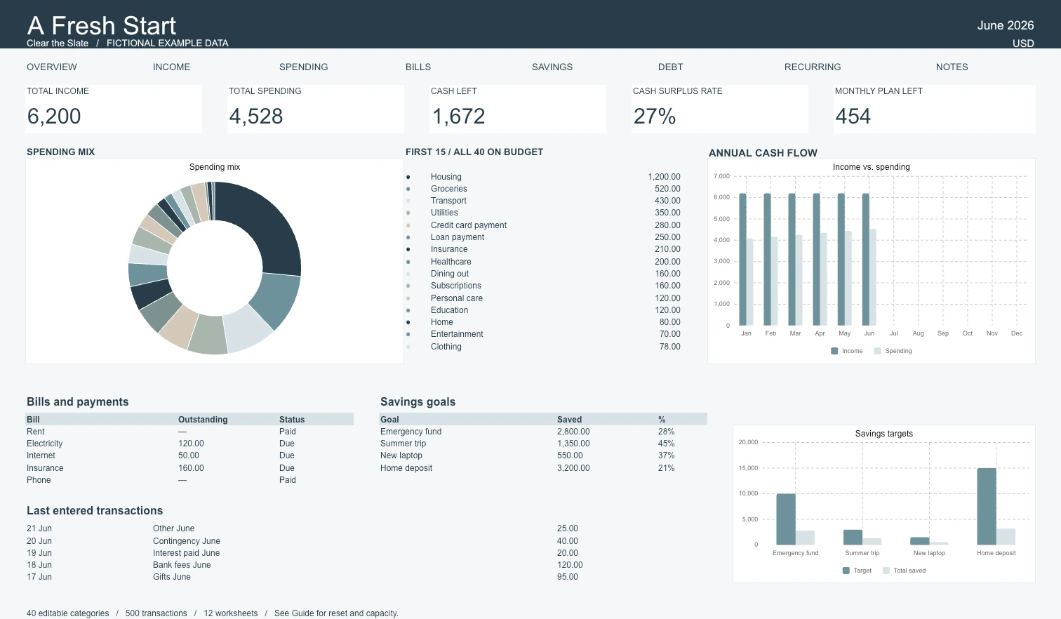
Task: Click the Total saved legend swatch
Action: click(x=886, y=571)
